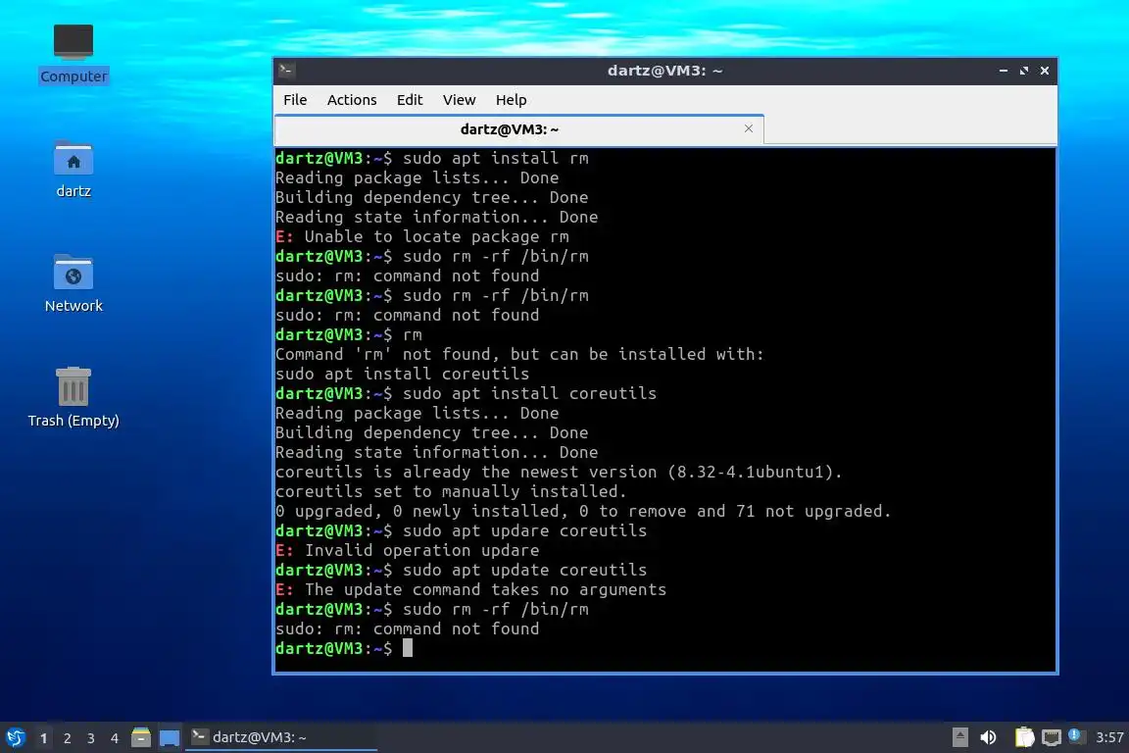Viewport: 1129px width, 753px height.
Task: Click the 3:57 taskbar clock
Action: [1108, 737]
